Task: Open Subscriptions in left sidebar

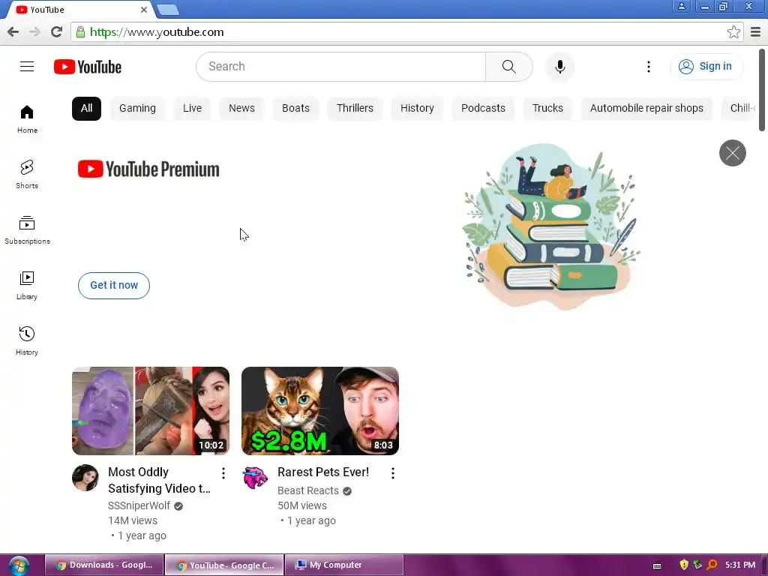Action: (27, 229)
